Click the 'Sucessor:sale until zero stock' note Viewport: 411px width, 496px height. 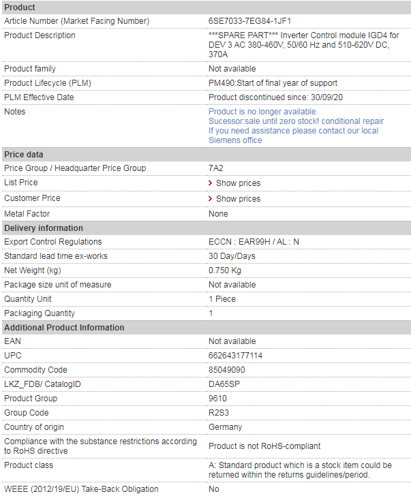click(296, 121)
